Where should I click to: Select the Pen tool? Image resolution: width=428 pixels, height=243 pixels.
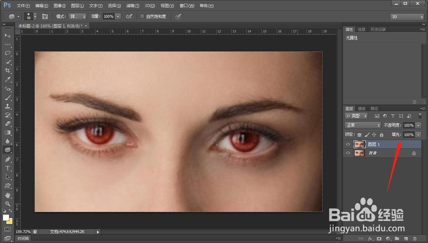(x=7, y=159)
